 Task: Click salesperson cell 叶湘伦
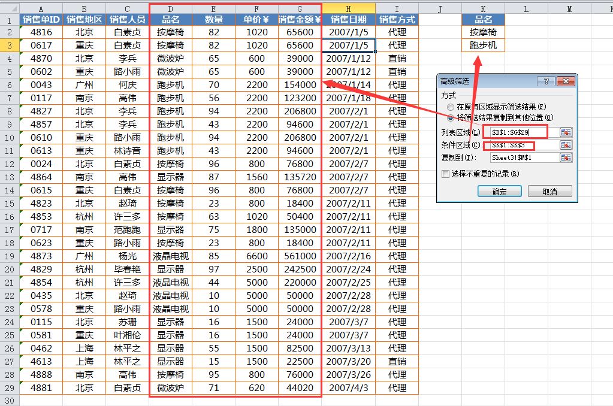click(x=128, y=335)
